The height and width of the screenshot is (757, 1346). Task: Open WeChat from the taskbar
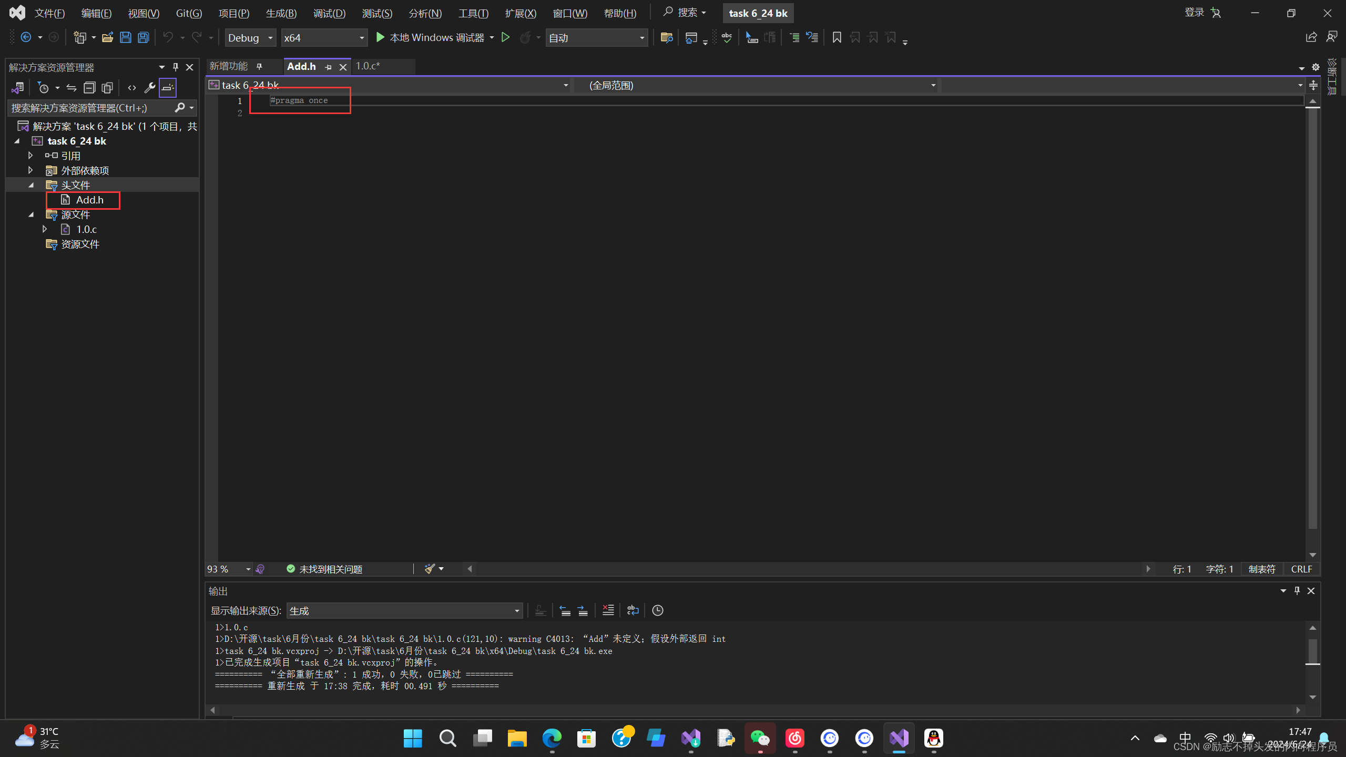pos(760,738)
